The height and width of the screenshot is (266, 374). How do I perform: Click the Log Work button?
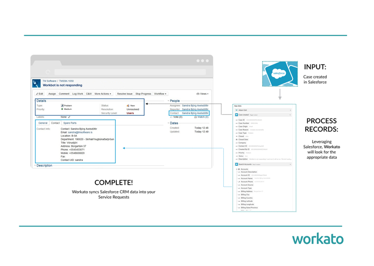(x=77, y=94)
